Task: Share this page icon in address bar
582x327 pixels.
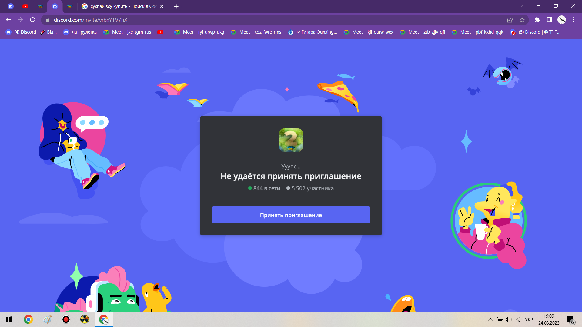Action: (510, 20)
